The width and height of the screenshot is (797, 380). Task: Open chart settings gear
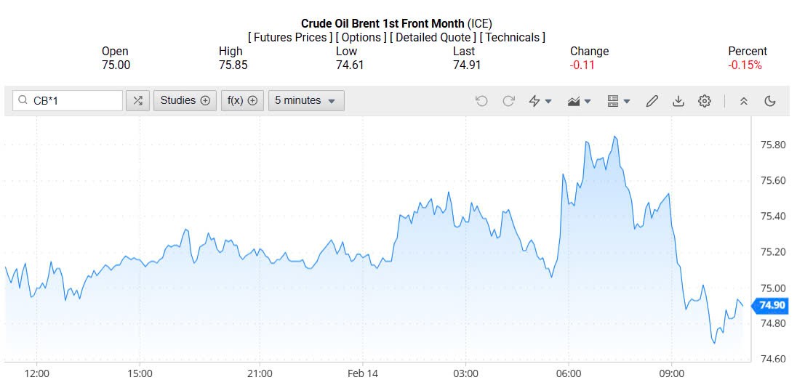point(705,101)
